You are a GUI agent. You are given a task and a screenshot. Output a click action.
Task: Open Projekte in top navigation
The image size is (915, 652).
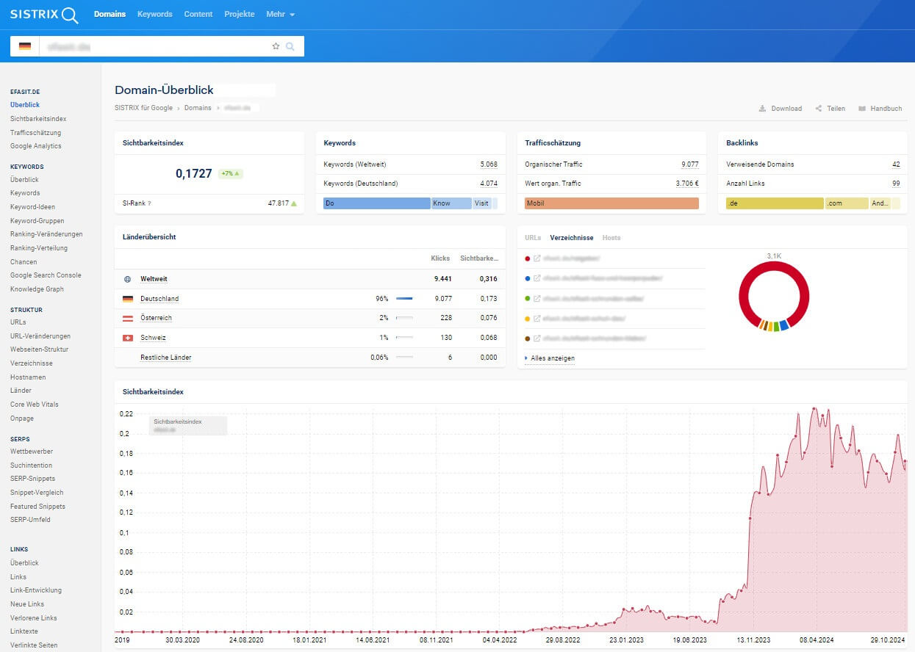point(240,14)
